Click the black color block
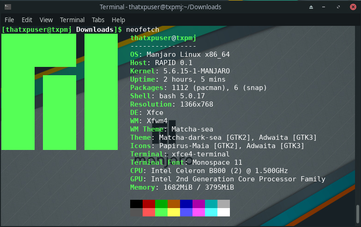 click(x=136, y=204)
